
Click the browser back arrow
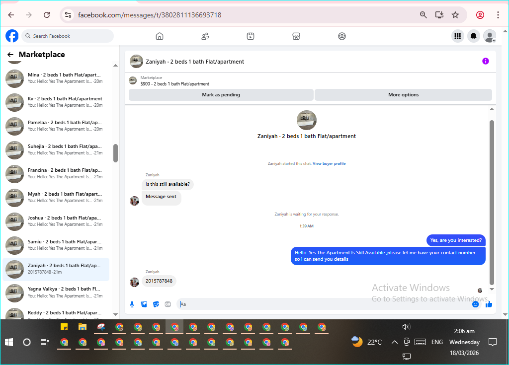point(11,15)
